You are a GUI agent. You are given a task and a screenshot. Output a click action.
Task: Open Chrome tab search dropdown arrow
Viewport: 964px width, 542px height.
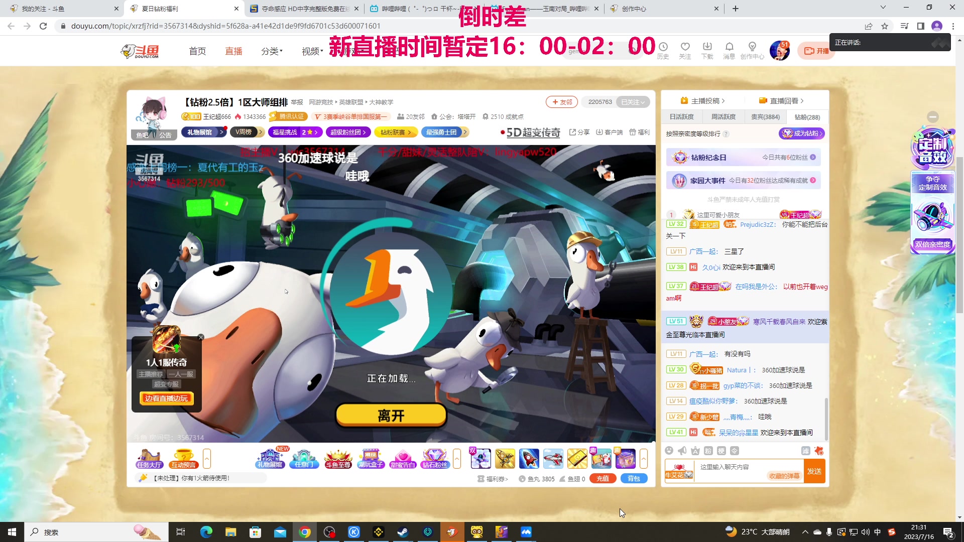coord(883,8)
